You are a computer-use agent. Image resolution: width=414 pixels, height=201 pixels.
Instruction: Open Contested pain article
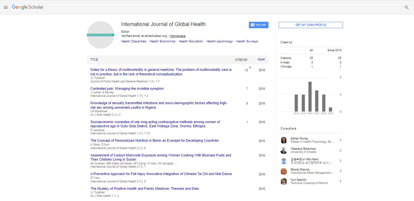pos(127,88)
